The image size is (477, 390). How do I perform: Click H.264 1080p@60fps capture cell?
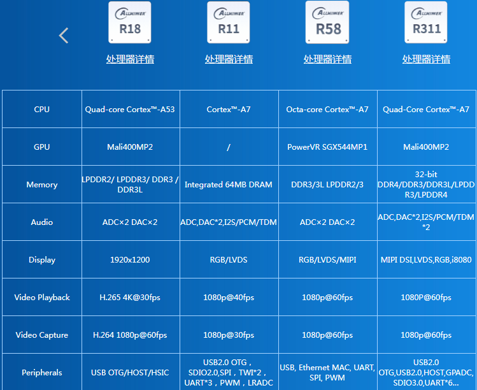point(131,335)
